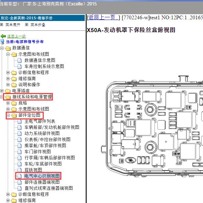Click the 别克-全新英朗-2015-维修手册 title bar
This screenshot has width=203, height=203.
click(42, 18)
